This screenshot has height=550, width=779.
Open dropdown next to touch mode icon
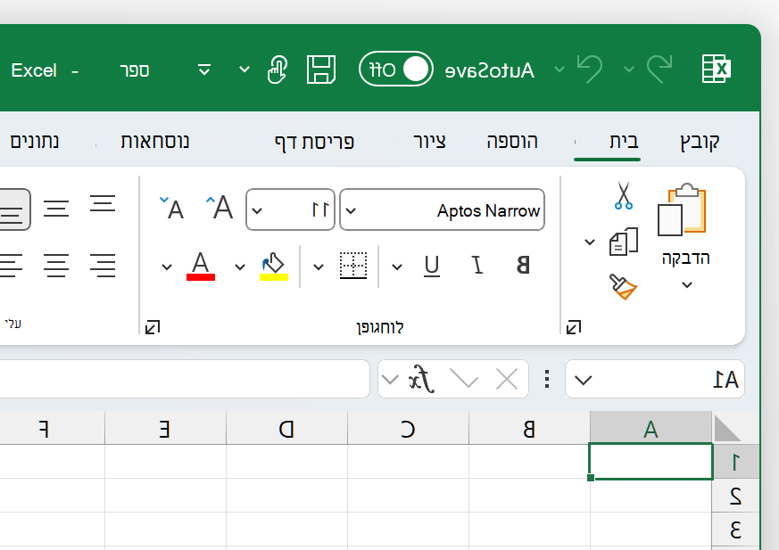244,70
